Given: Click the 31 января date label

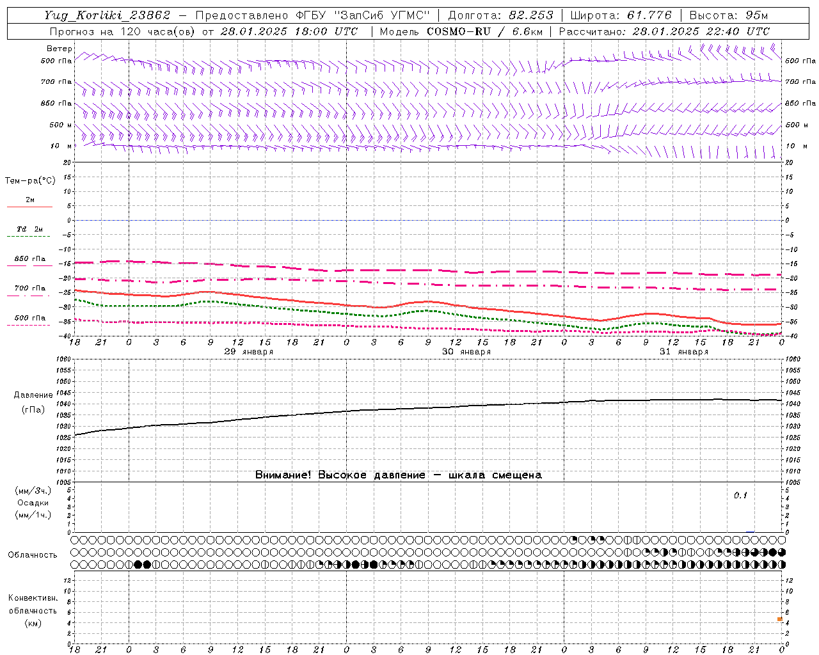Looking at the screenshot, I should click(x=684, y=352).
